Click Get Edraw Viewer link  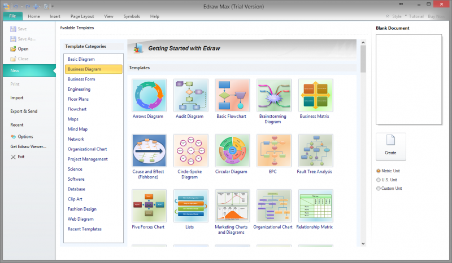tap(28, 146)
